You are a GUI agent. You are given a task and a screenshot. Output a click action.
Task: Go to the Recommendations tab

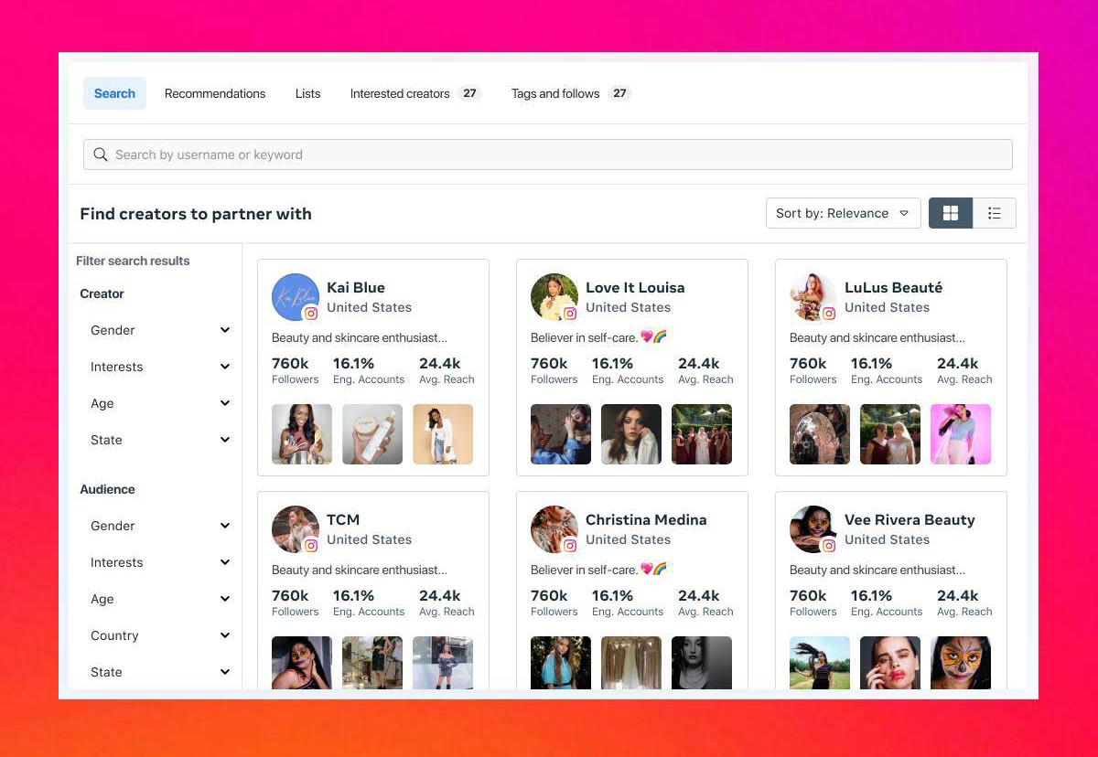(x=215, y=93)
